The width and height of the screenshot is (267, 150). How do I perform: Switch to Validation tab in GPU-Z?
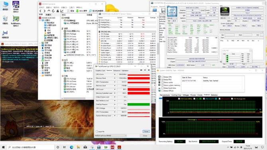click(x=125, y=70)
